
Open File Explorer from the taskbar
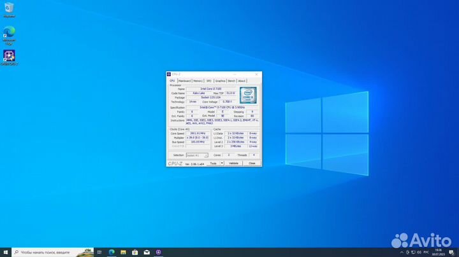click(124, 253)
